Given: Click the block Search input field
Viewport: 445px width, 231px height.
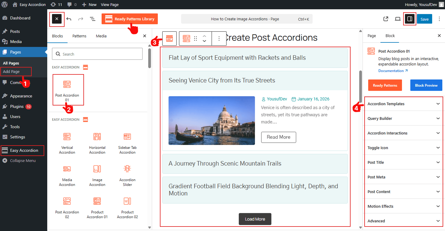Looking at the screenshot, I should coord(97,54).
